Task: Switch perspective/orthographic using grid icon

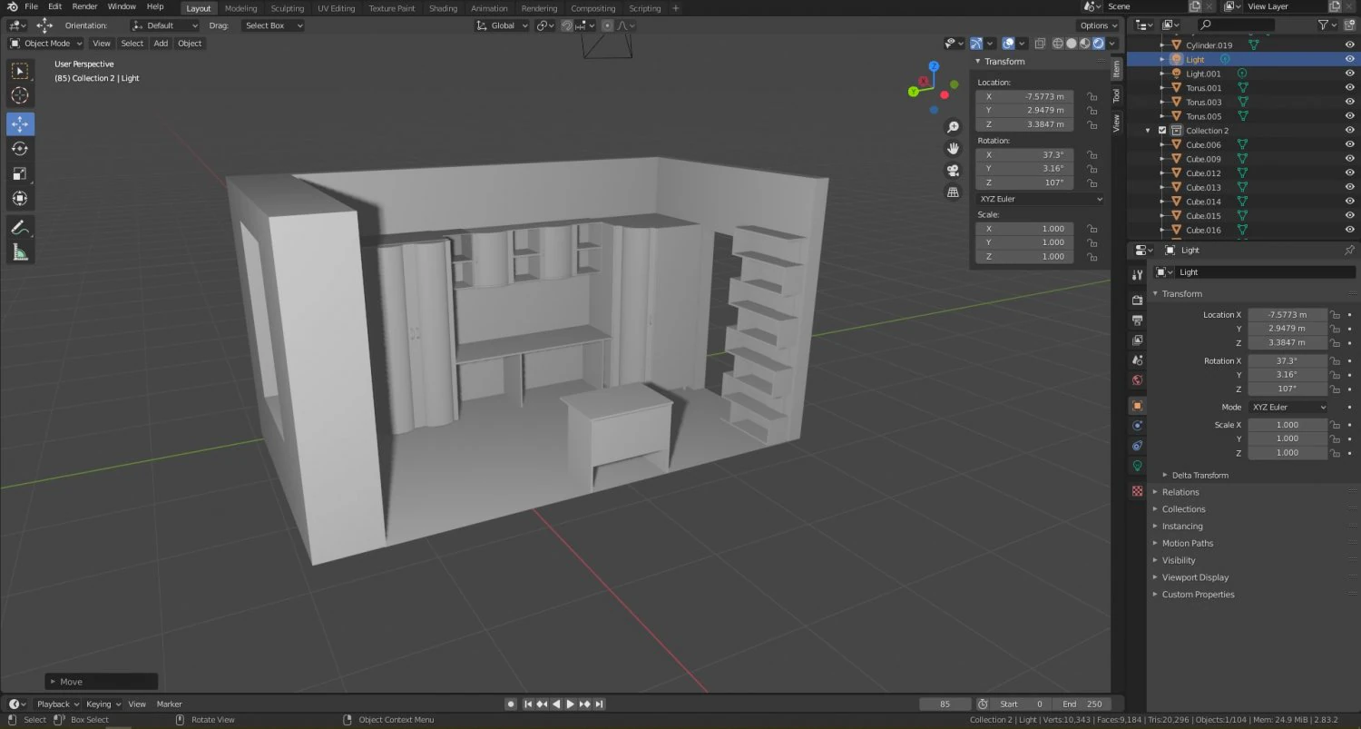Action: point(953,192)
